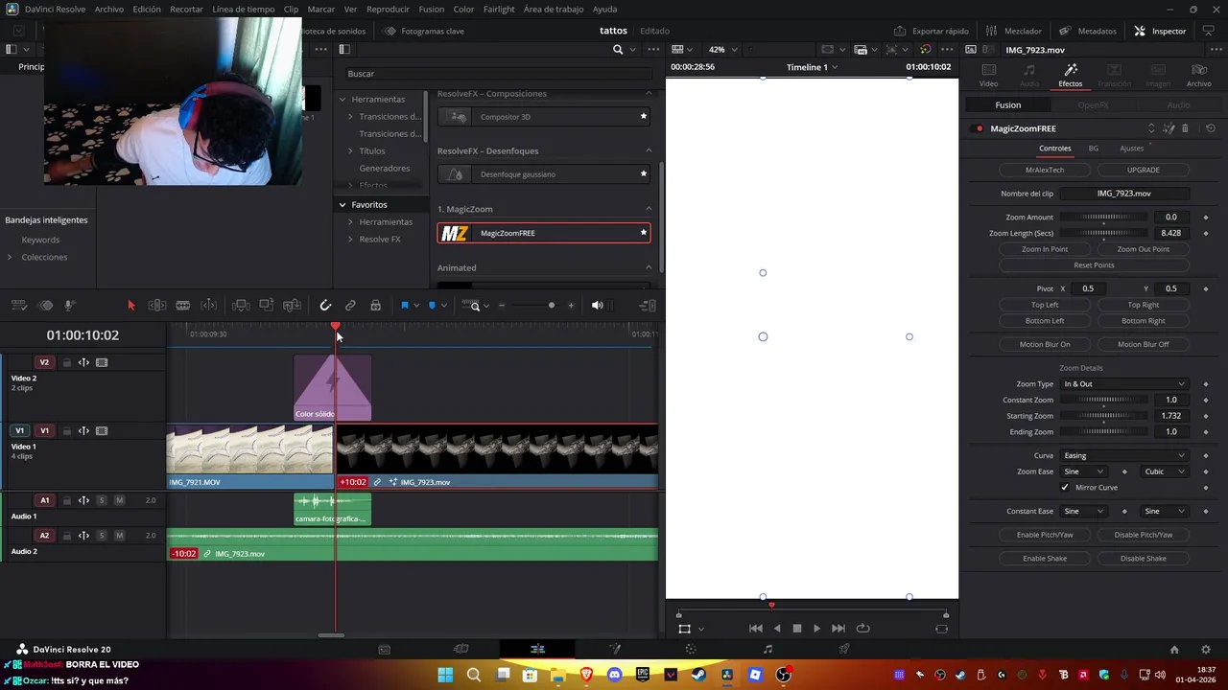Toggle linked selection chain icon
Screen dimensions: 1228x690
(350, 306)
